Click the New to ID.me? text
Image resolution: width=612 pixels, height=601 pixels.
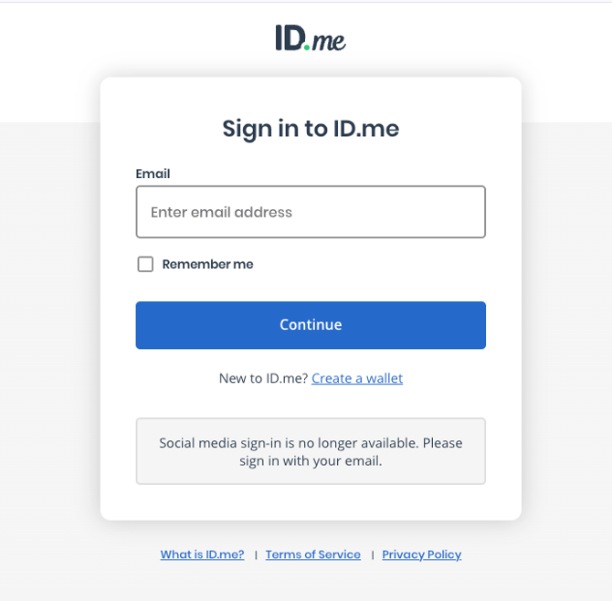click(263, 378)
